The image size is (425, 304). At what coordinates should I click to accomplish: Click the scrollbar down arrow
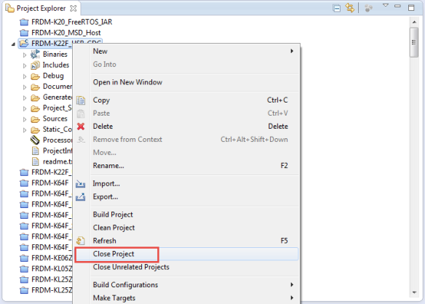pyautogui.click(x=414, y=292)
